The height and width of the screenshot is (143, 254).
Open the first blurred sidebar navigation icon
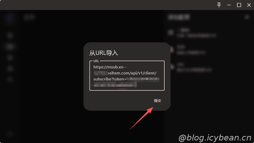coord(10,36)
